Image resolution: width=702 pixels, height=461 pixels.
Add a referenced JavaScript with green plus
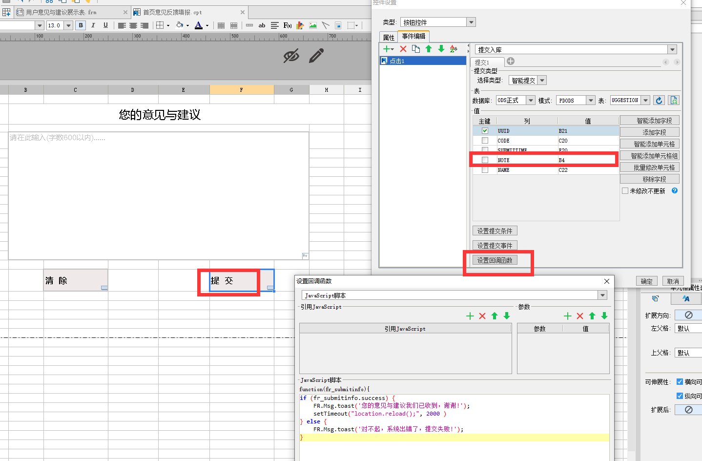470,316
